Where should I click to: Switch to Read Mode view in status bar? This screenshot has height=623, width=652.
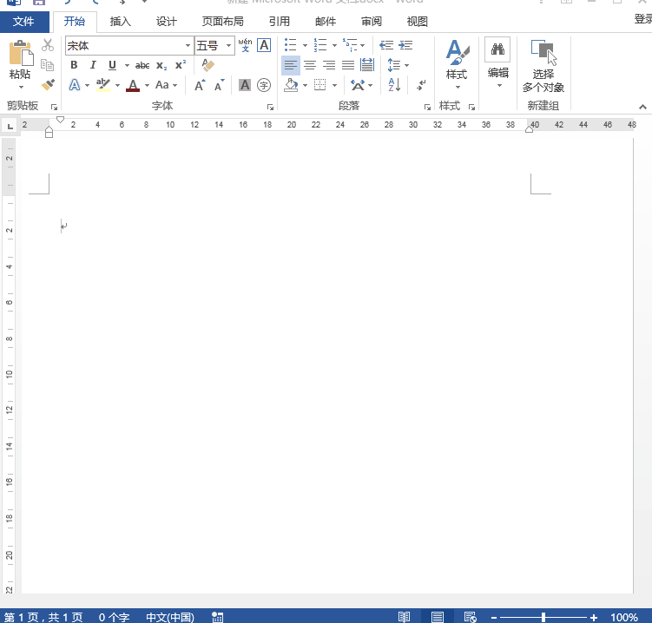tap(404, 617)
